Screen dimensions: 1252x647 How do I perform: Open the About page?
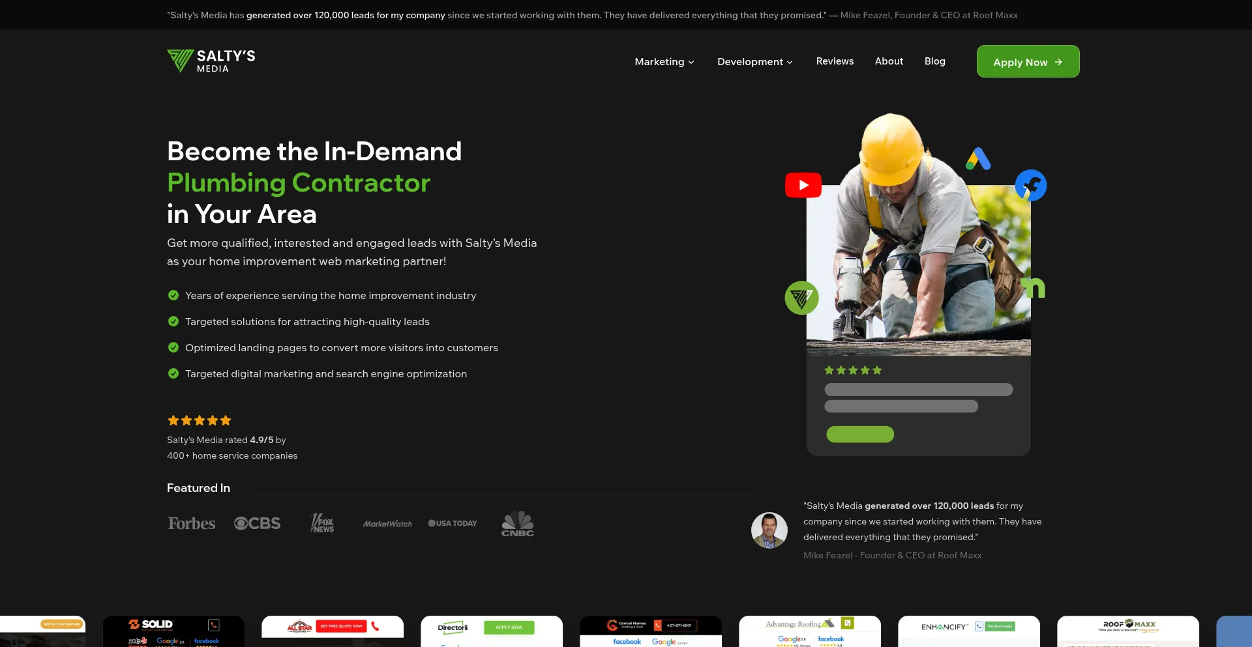[x=889, y=61]
